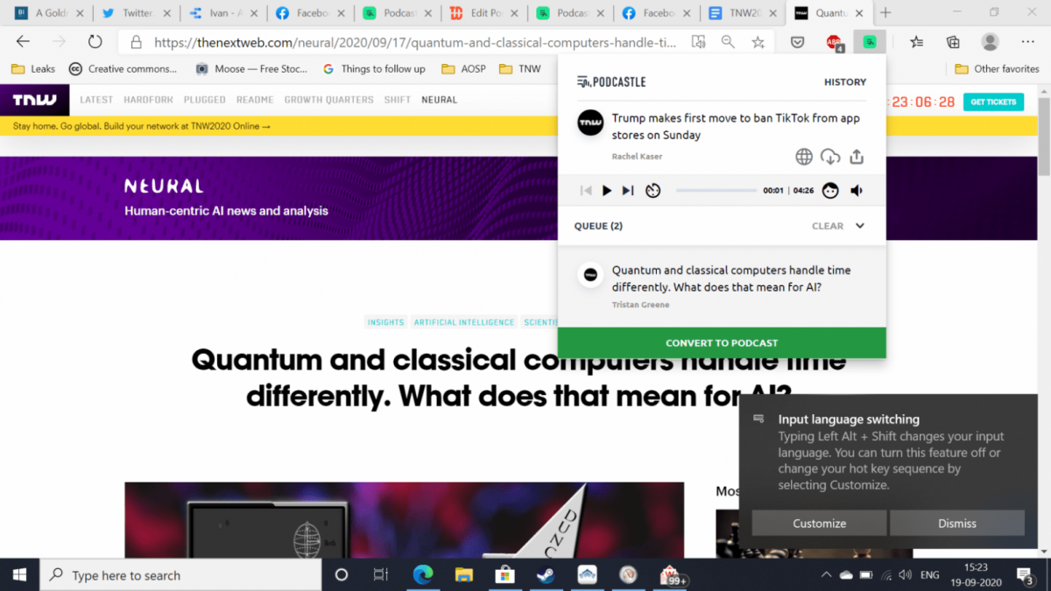Open article source via globe icon
The height and width of the screenshot is (591, 1051).
[803, 157]
